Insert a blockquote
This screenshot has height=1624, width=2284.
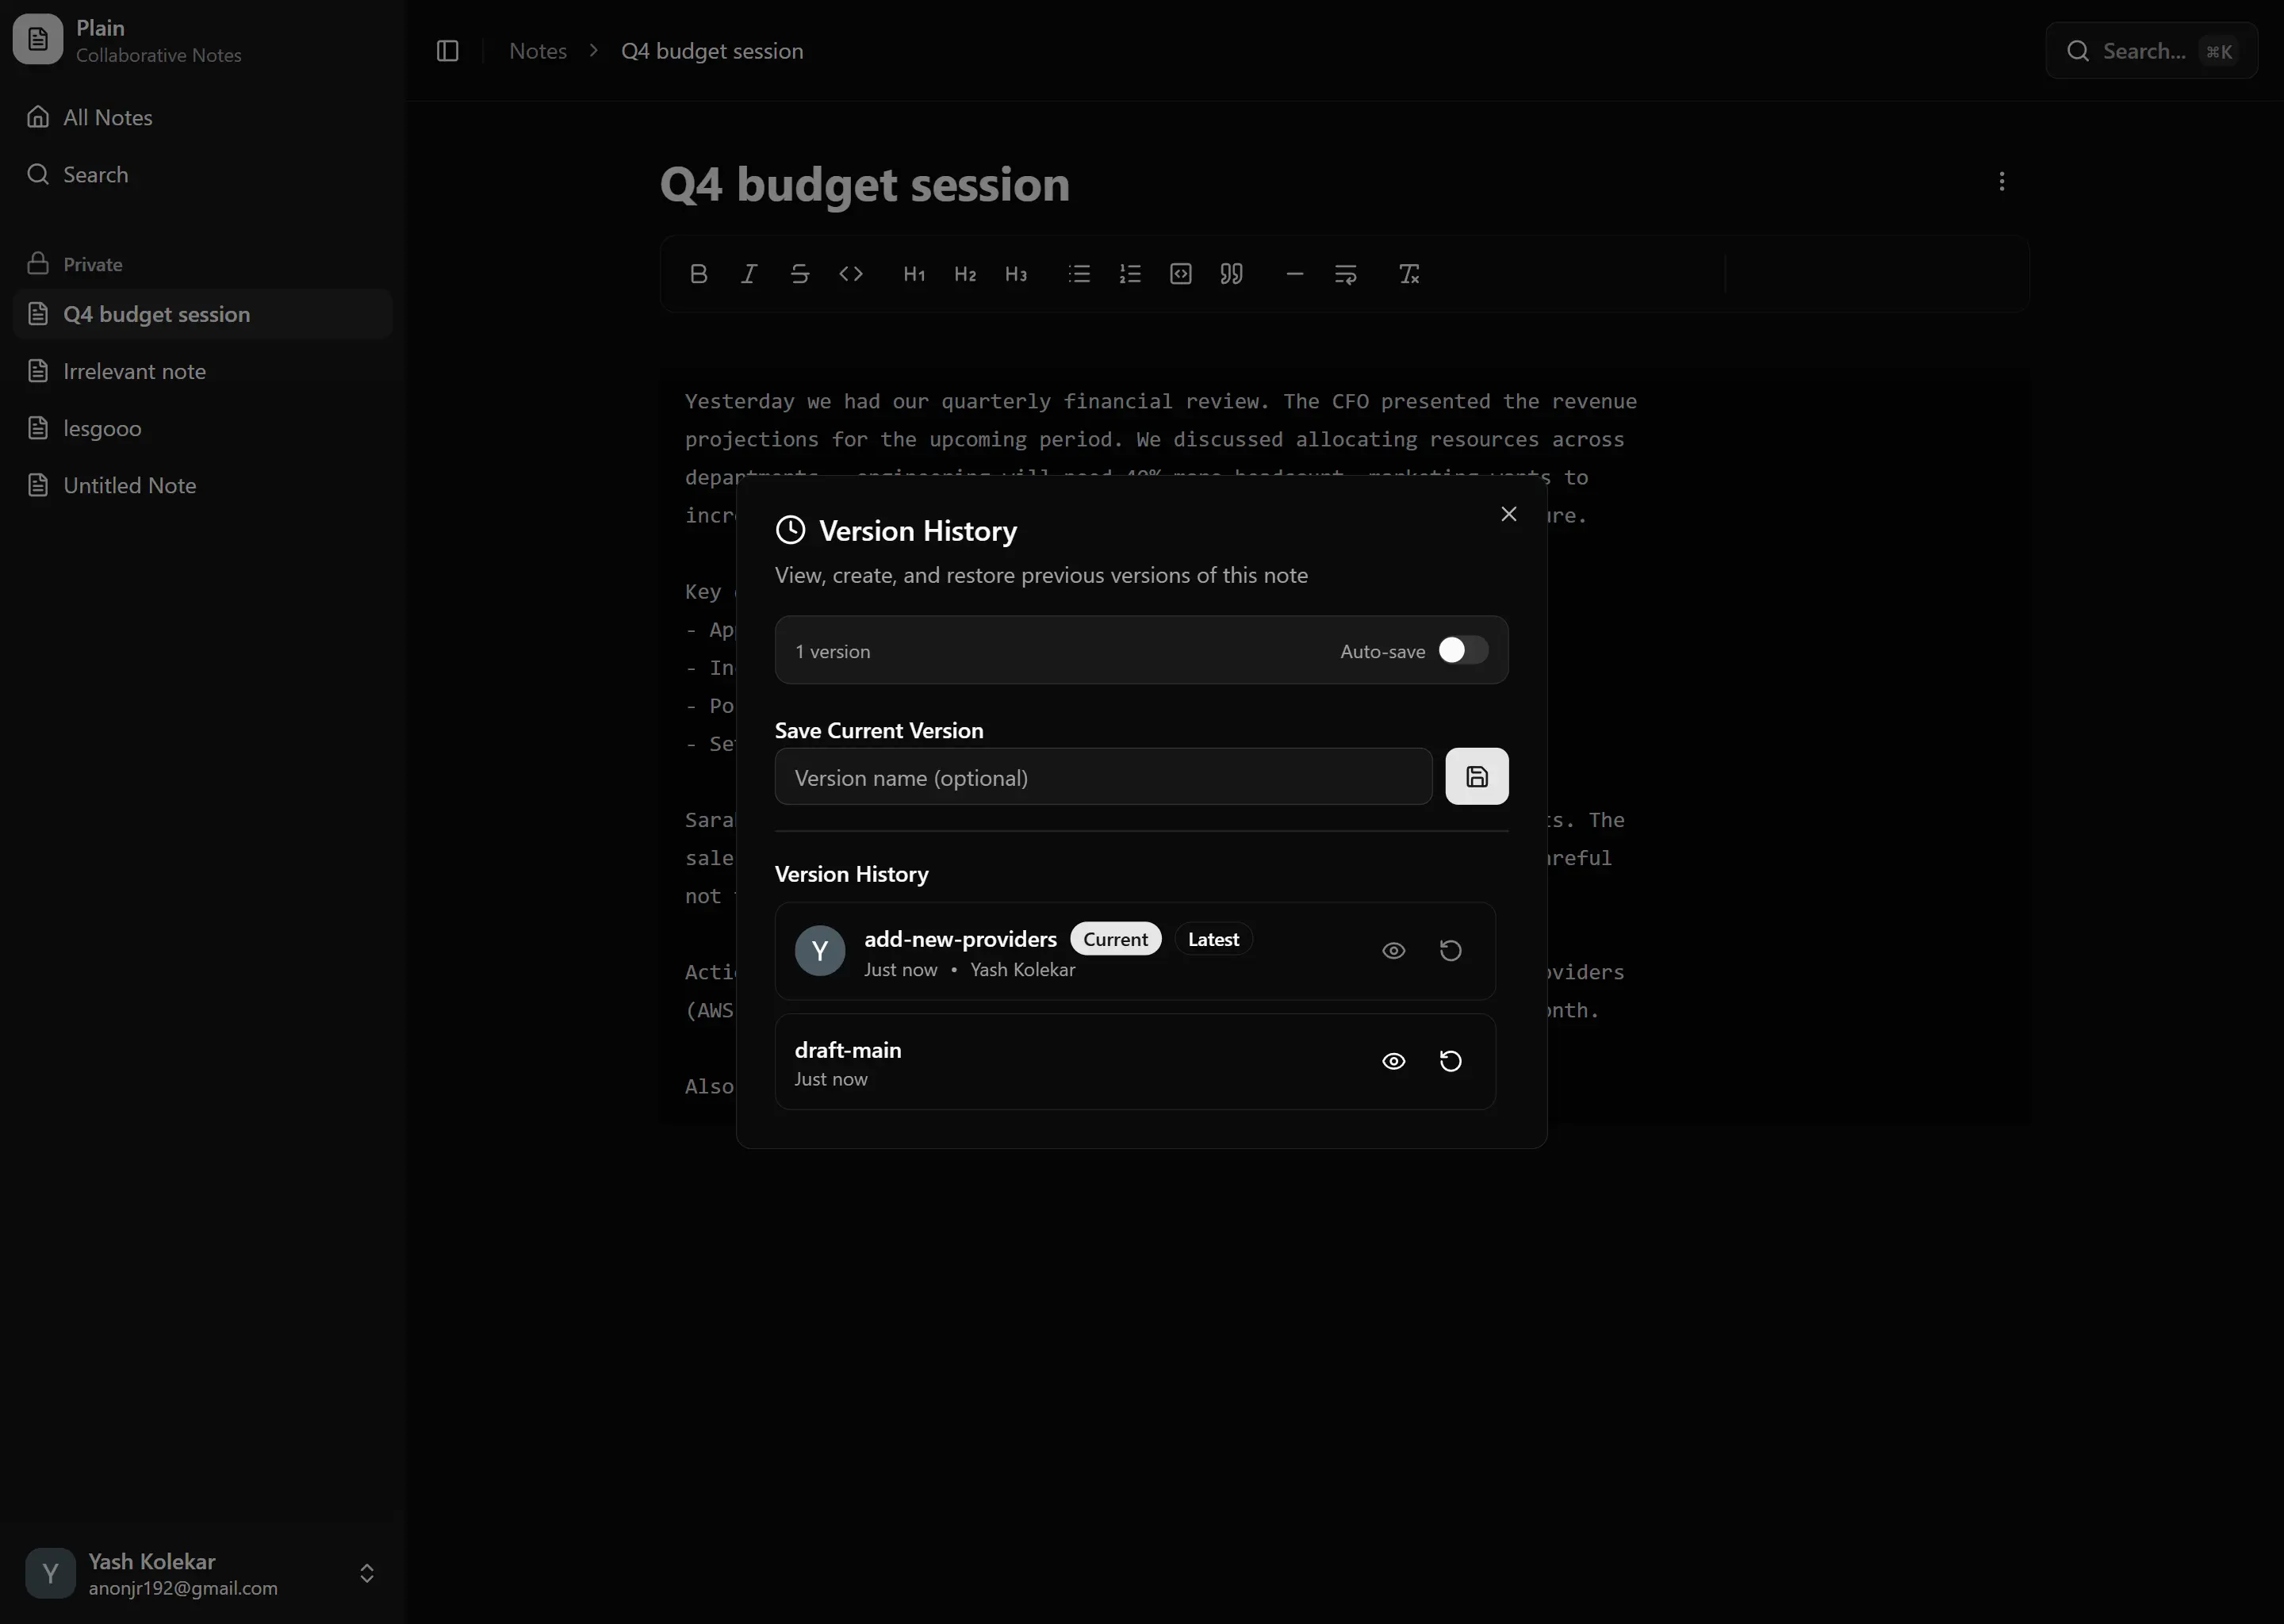[x=1231, y=273]
